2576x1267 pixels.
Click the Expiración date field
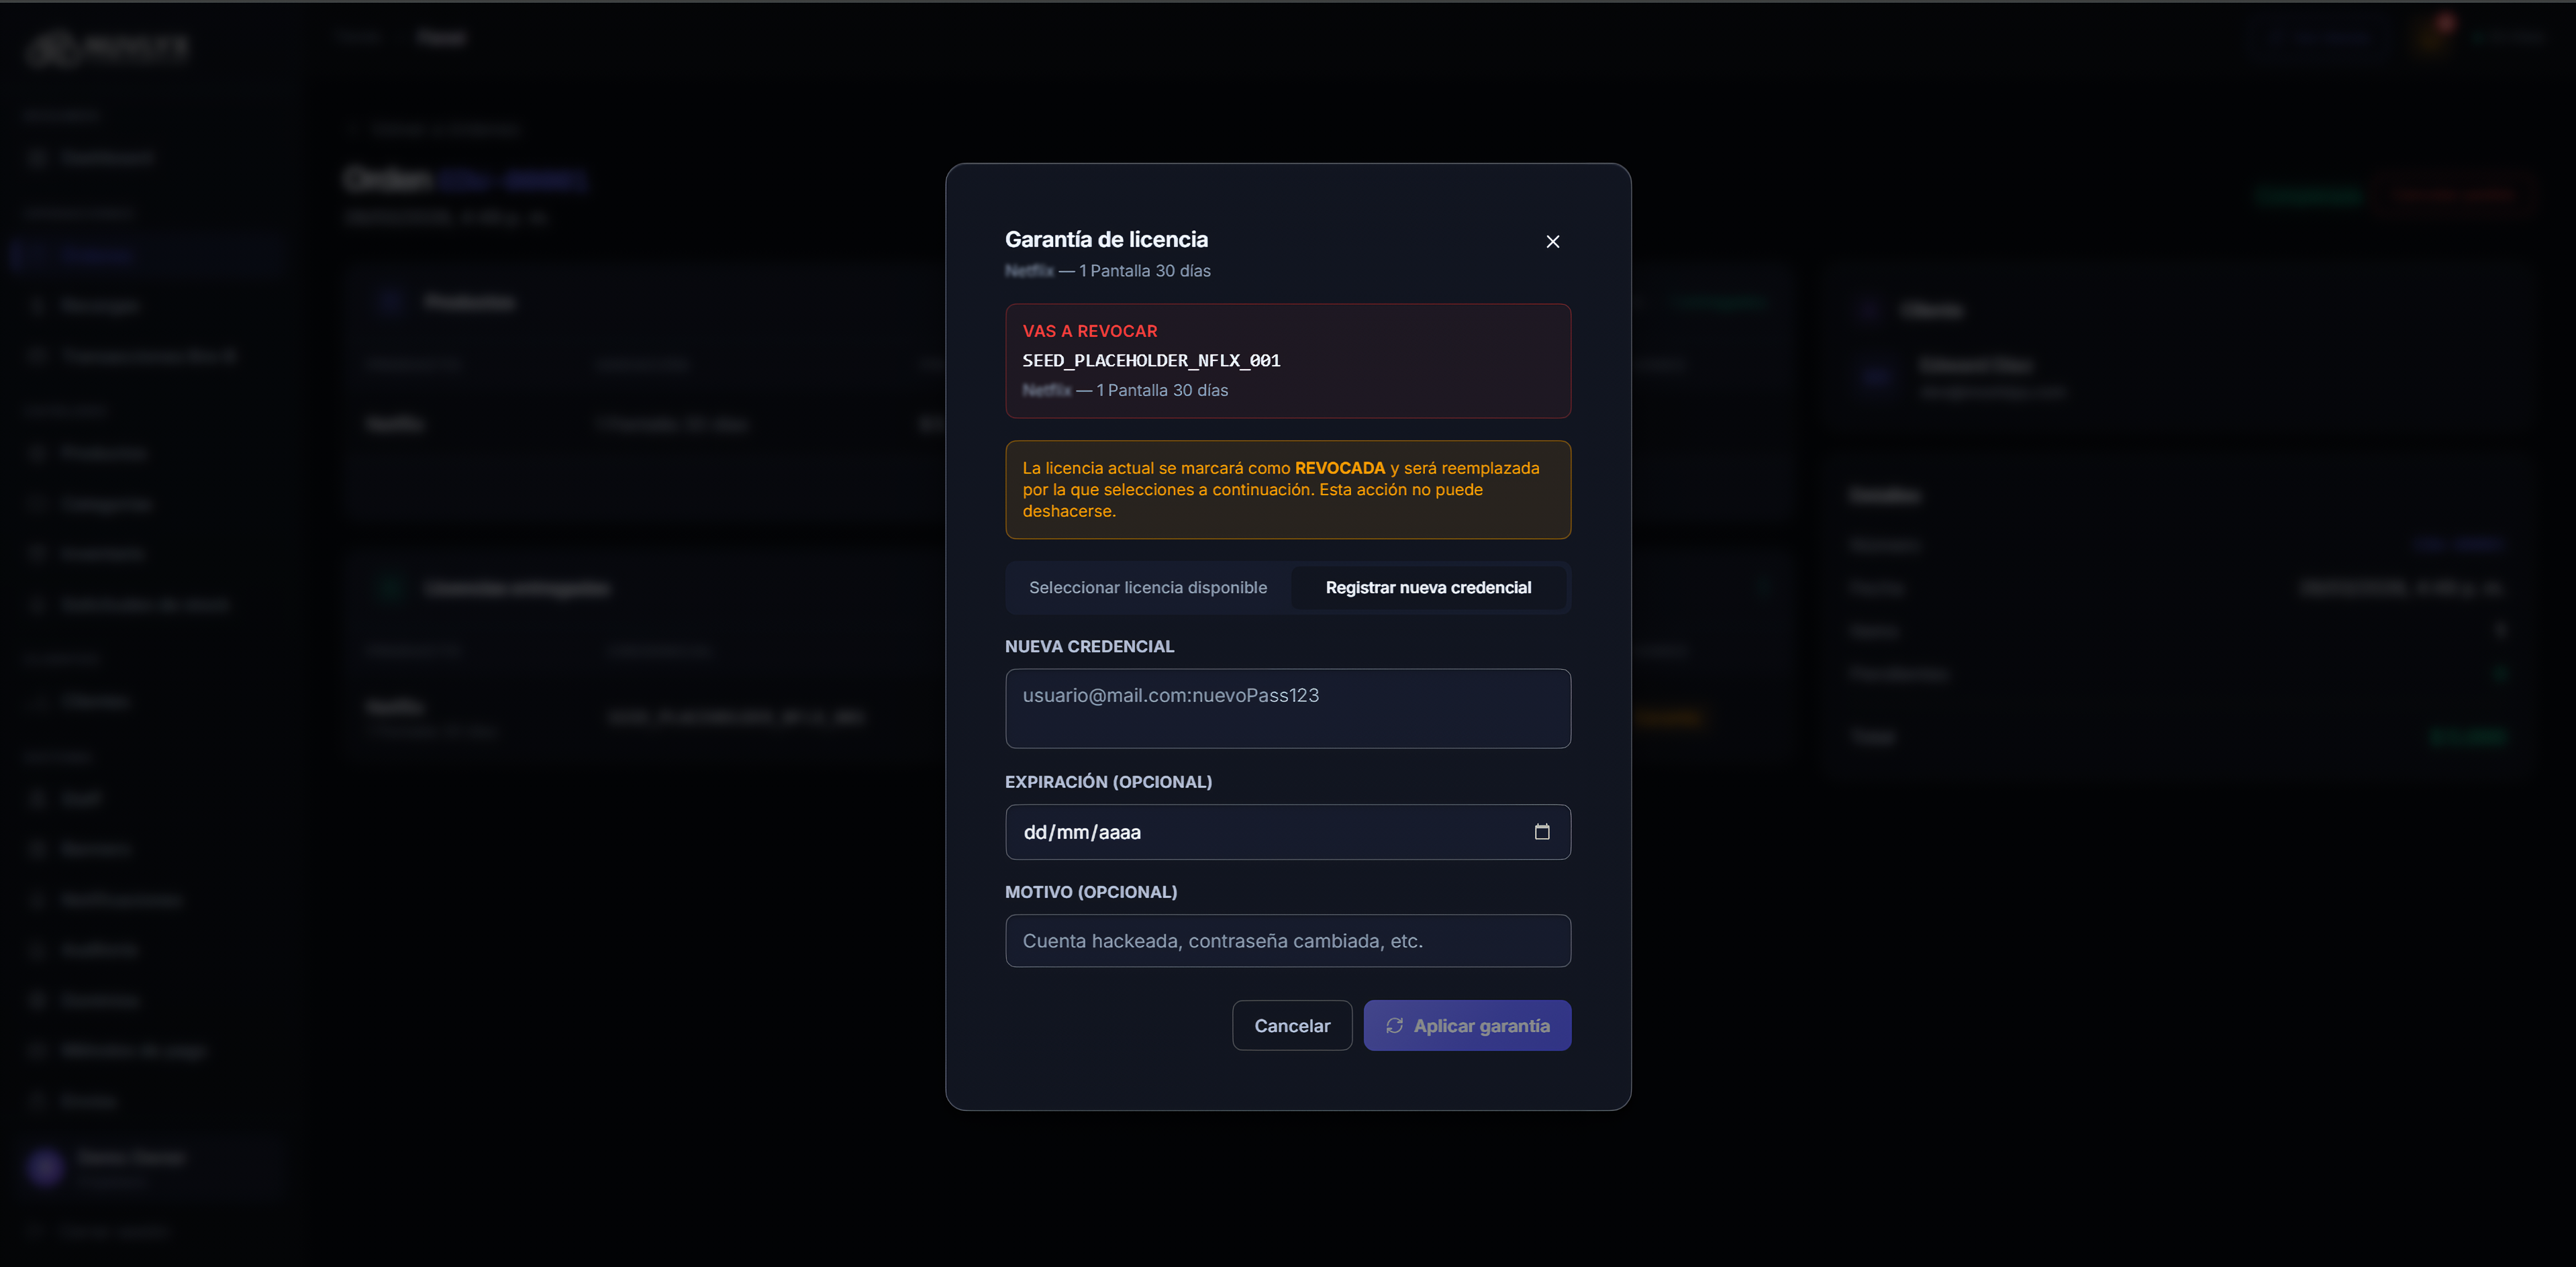1288,831
